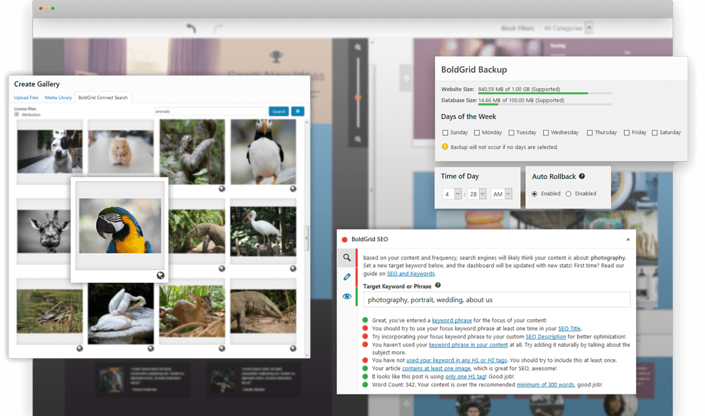
Task: Click the Auto Rollback help question mark
Action: [582, 176]
